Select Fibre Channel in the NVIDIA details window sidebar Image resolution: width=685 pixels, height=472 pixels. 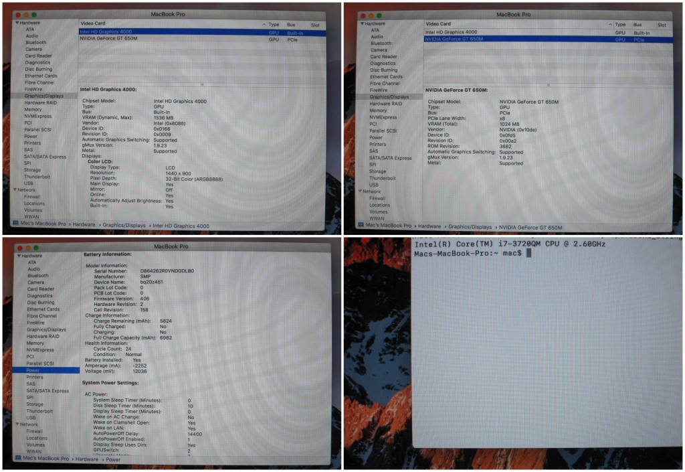click(x=385, y=84)
